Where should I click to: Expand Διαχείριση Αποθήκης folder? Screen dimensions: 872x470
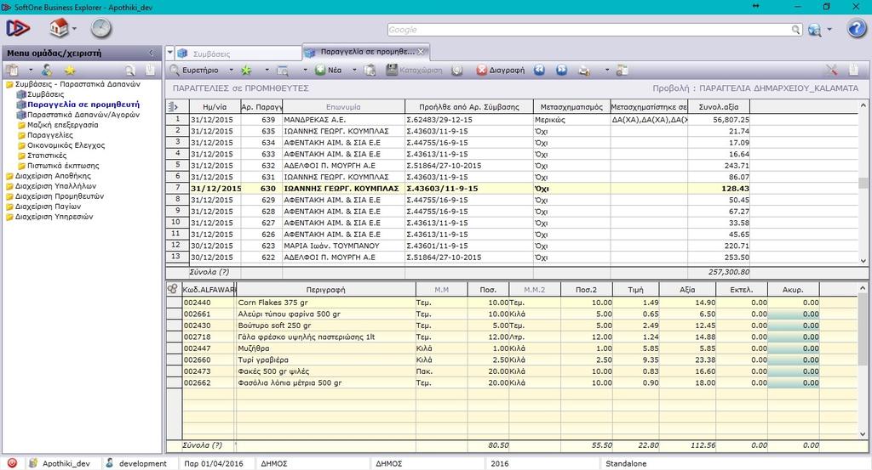(x=53, y=175)
